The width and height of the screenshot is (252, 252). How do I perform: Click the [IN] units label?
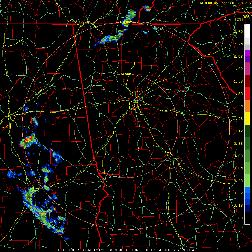pos(239,19)
